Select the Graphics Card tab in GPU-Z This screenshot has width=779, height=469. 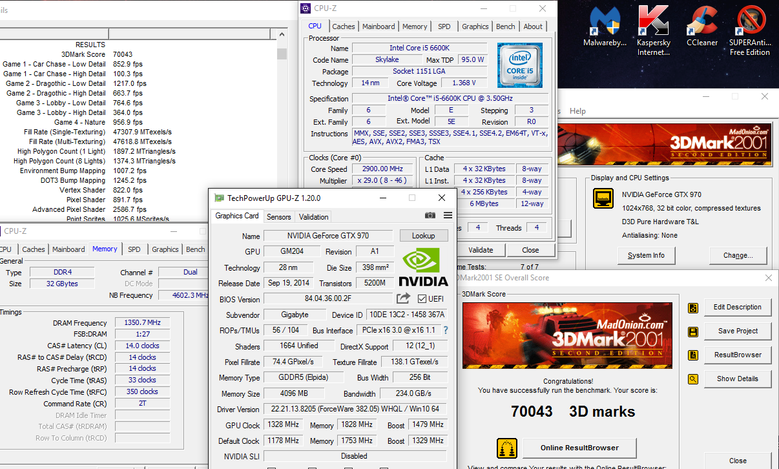tap(237, 216)
